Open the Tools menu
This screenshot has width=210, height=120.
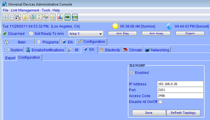[46, 10]
